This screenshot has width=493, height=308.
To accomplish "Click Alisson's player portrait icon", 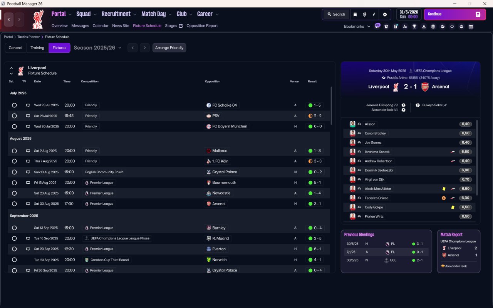I will point(352,124).
